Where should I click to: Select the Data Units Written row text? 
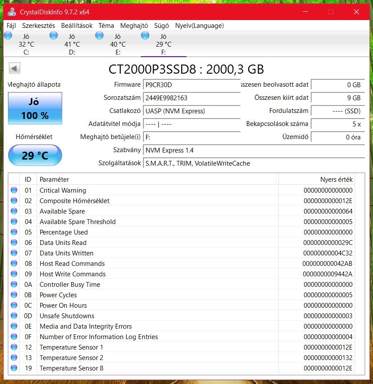click(66, 253)
